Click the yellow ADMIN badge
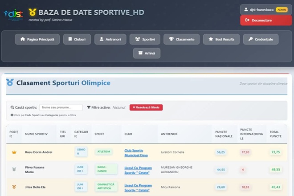This screenshot has width=294, height=196. point(282,10)
